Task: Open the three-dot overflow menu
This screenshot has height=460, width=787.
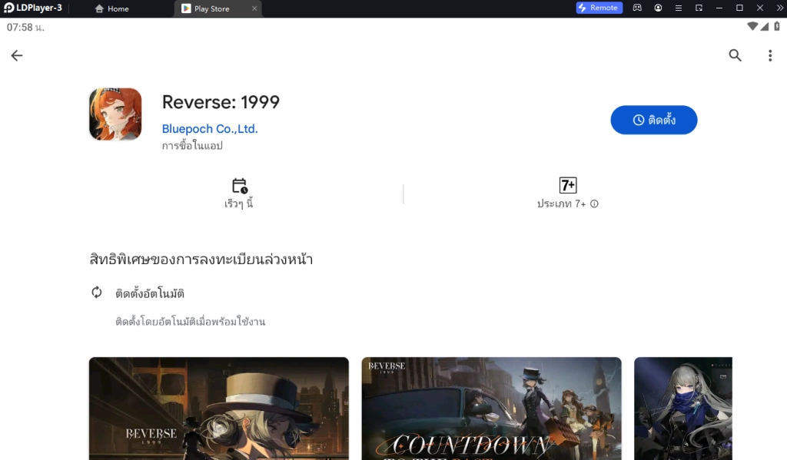Action: click(x=771, y=55)
